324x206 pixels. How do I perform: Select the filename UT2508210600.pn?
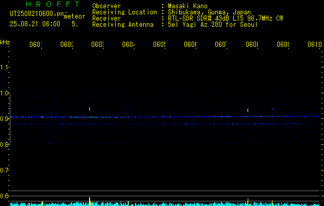coord(37,14)
